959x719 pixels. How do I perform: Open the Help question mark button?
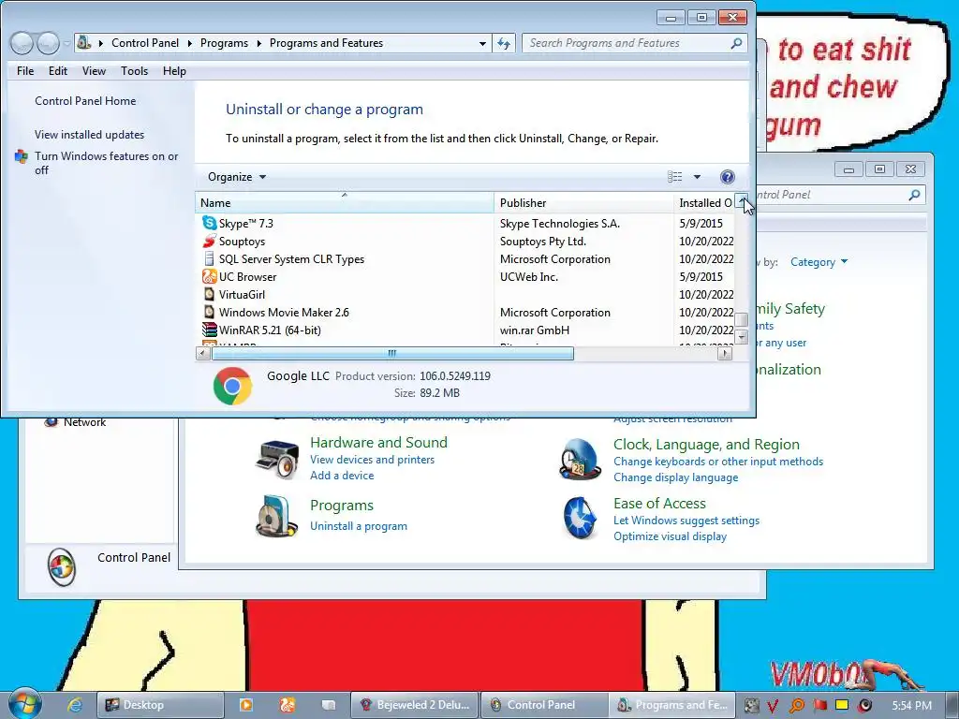tap(727, 177)
